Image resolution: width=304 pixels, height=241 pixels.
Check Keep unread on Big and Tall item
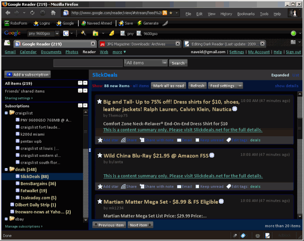coord(197,140)
